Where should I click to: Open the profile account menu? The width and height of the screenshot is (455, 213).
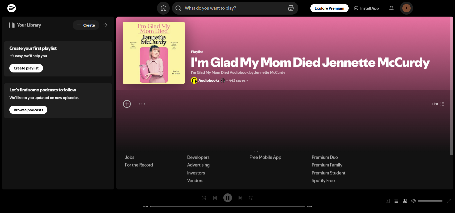pos(406,8)
